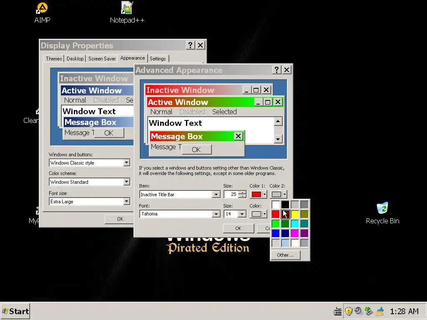Click the yellow security shield tray icon

[x=349, y=311]
